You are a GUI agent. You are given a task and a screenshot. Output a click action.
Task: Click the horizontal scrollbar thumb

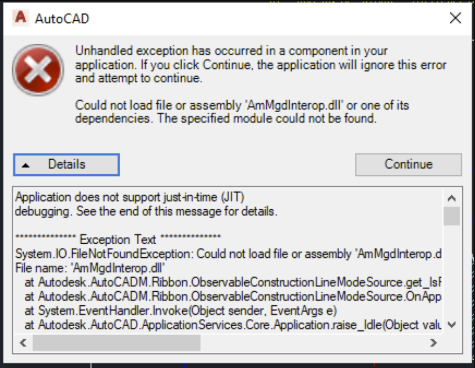pos(116,343)
